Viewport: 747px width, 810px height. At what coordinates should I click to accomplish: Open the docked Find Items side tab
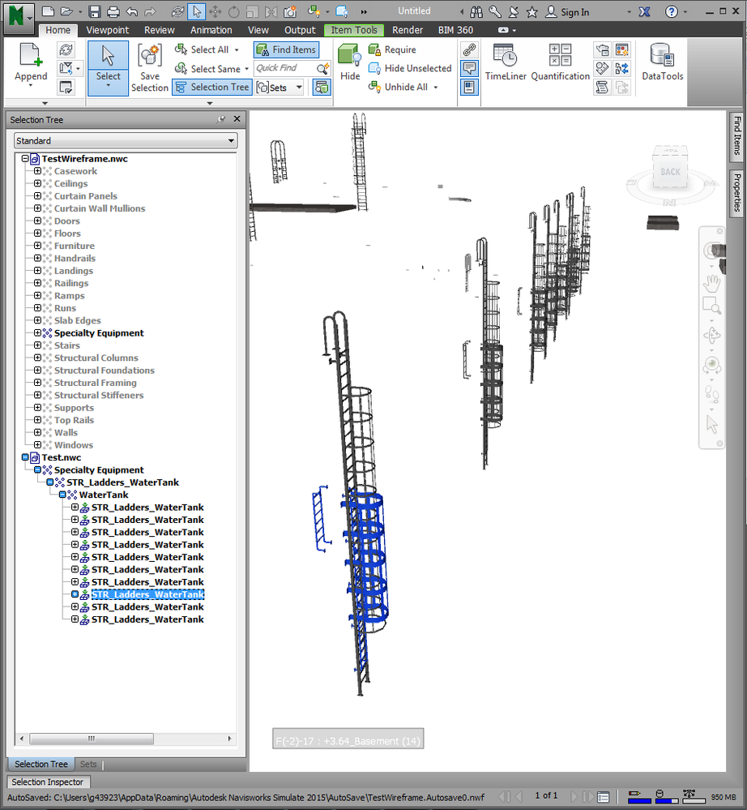[x=737, y=136]
